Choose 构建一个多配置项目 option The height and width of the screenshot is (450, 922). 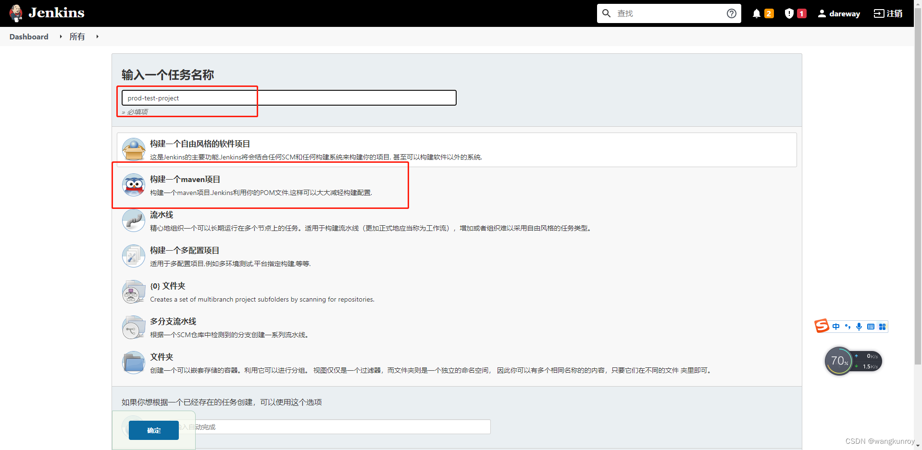[185, 250]
